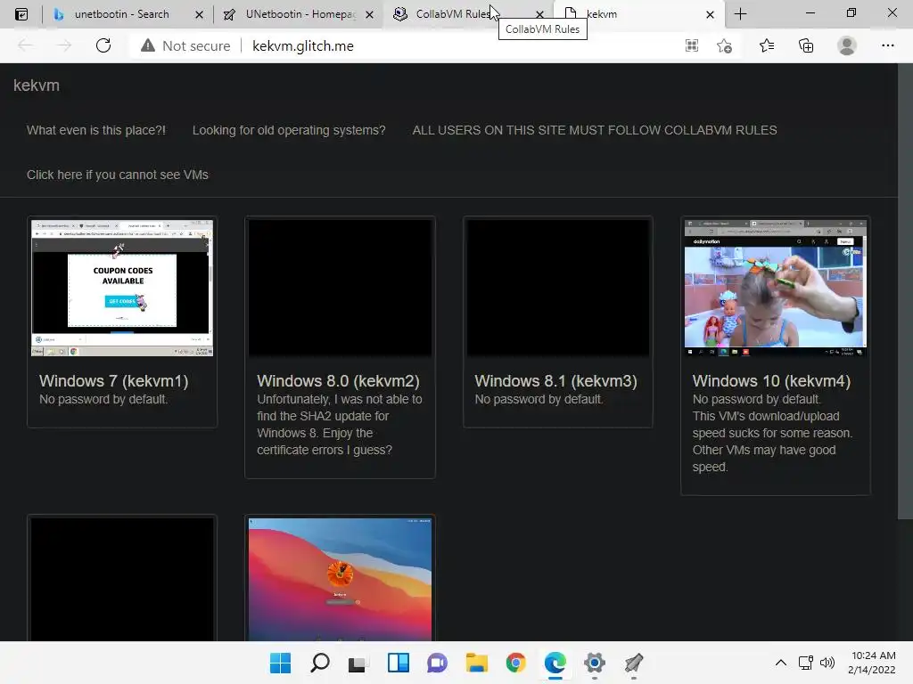Click the Windows 8.1 (kekvm3) title text
Screen dimensions: 913x684
coord(556,381)
